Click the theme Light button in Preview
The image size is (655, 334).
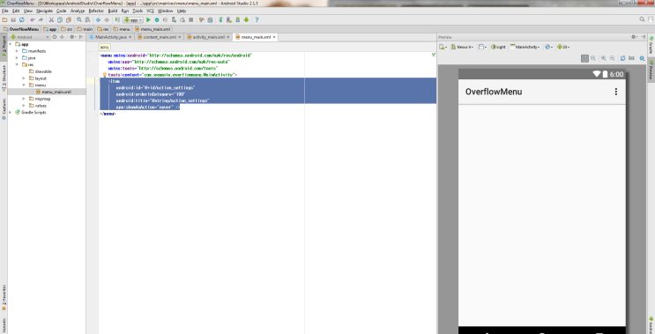click(x=498, y=47)
